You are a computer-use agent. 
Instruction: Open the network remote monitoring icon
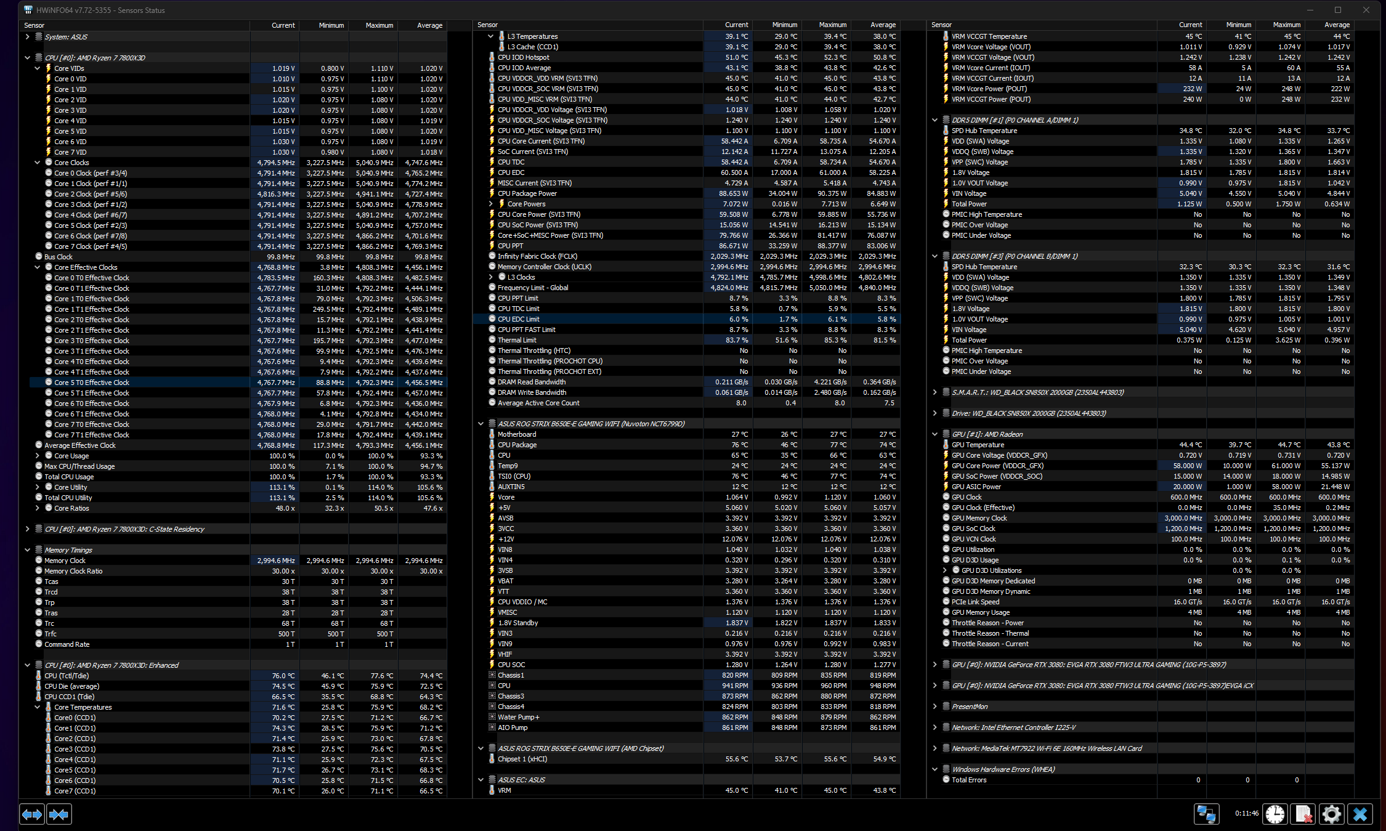click(x=1206, y=814)
